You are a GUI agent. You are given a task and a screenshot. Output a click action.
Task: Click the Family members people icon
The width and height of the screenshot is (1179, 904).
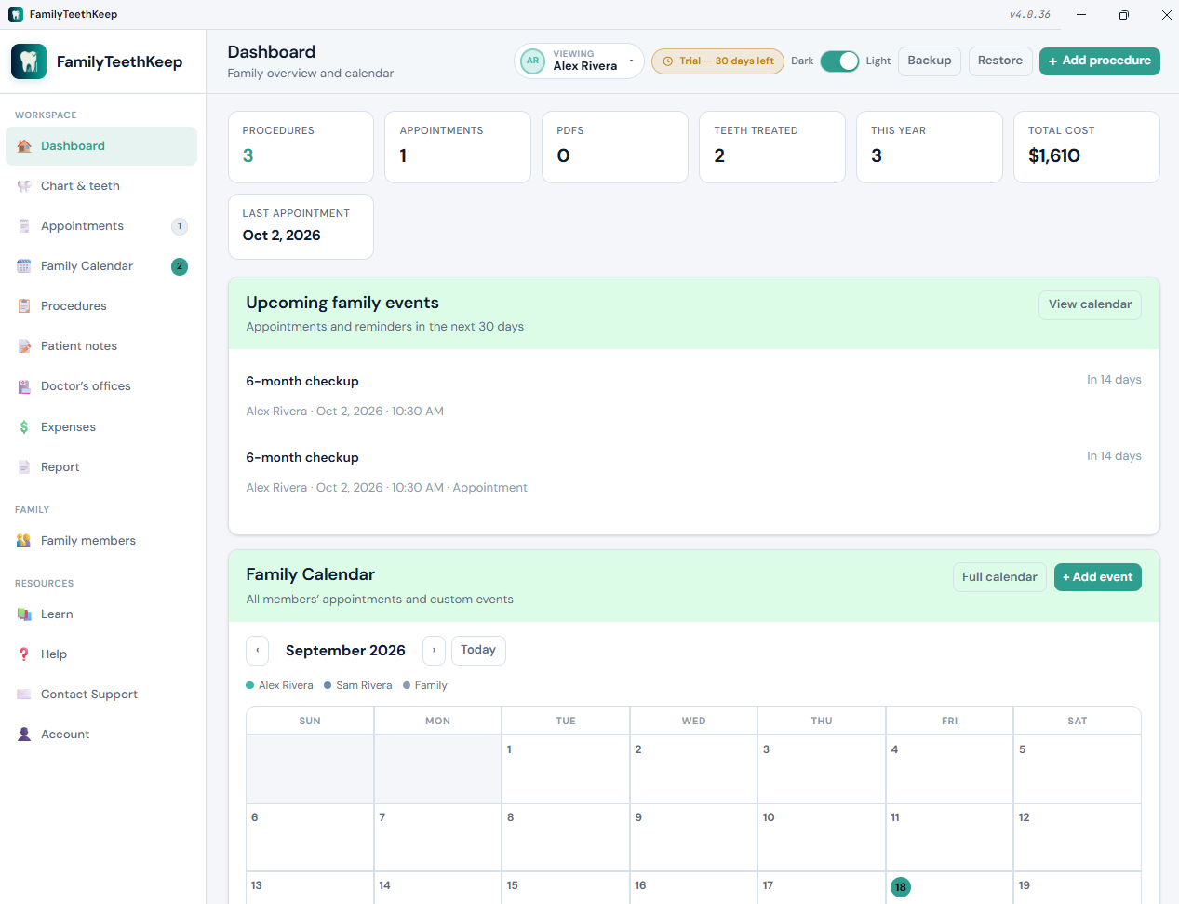pyautogui.click(x=24, y=541)
